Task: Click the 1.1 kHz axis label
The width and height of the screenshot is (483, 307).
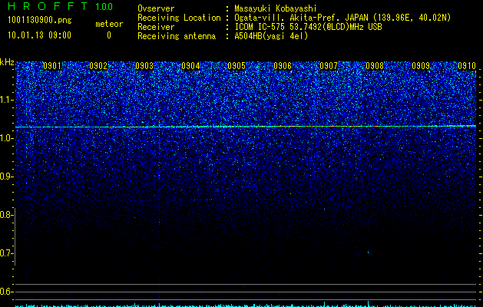Action: (6, 100)
